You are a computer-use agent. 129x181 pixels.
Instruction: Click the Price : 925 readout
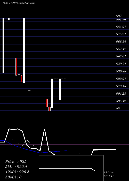pos(16,162)
